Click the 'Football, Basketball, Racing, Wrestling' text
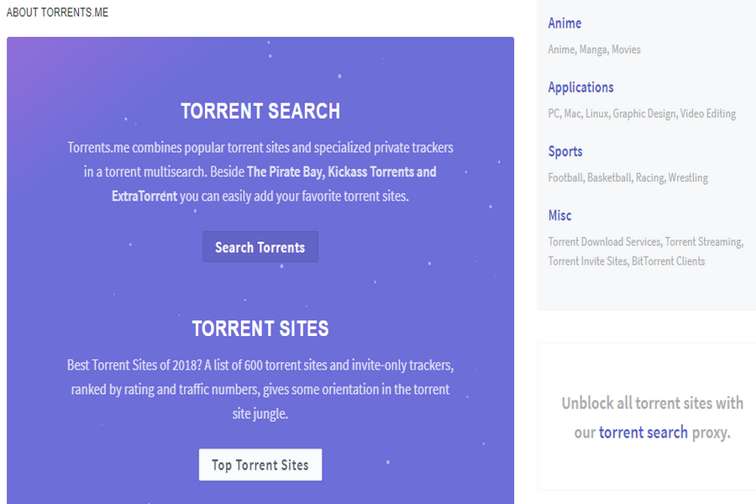 [x=627, y=178]
